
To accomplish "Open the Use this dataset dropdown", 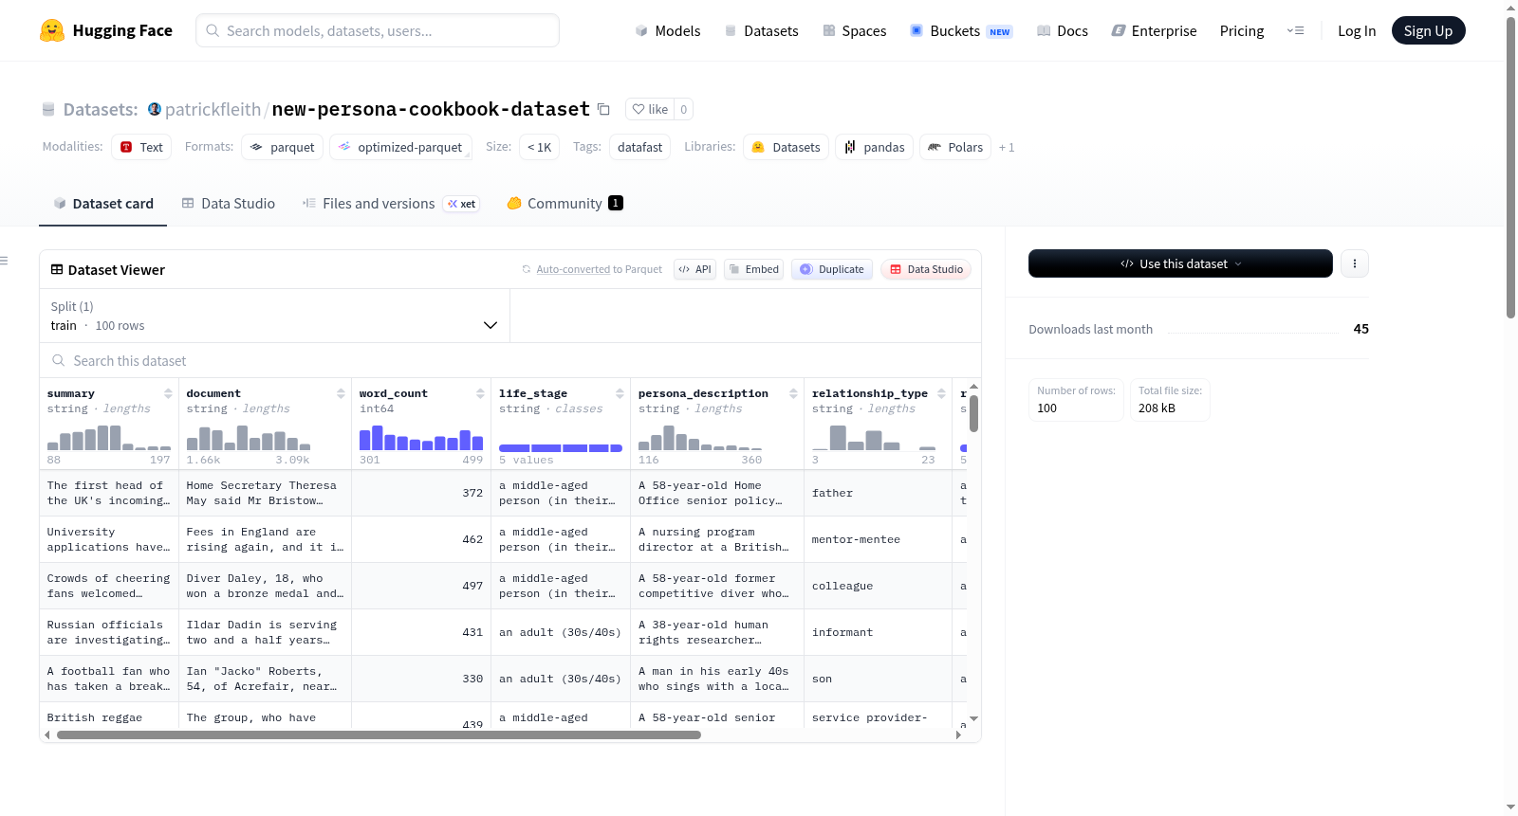I will pyautogui.click(x=1180, y=263).
